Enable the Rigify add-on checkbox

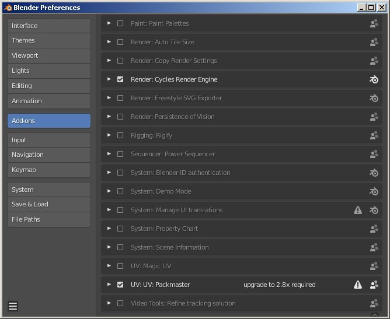point(120,135)
